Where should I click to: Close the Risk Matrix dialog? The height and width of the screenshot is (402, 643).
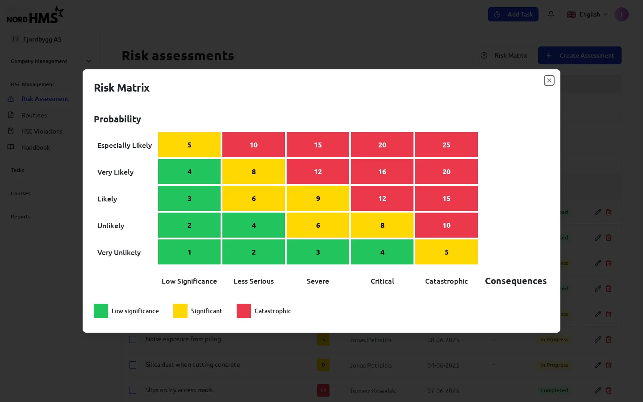[549, 80]
